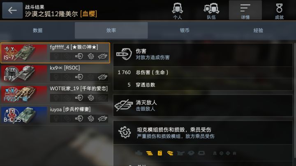Switch to the 数据 tab
The height and width of the screenshot is (166, 296).
(x=37, y=30)
